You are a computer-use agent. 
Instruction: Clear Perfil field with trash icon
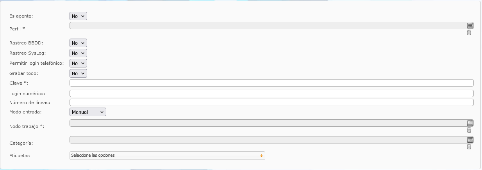(x=469, y=32)
